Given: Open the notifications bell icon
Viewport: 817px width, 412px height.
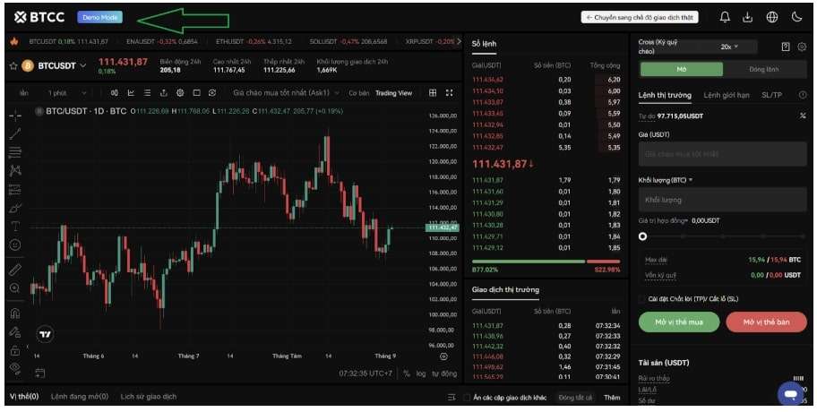Looking at the screenshot, I should 725,17.
